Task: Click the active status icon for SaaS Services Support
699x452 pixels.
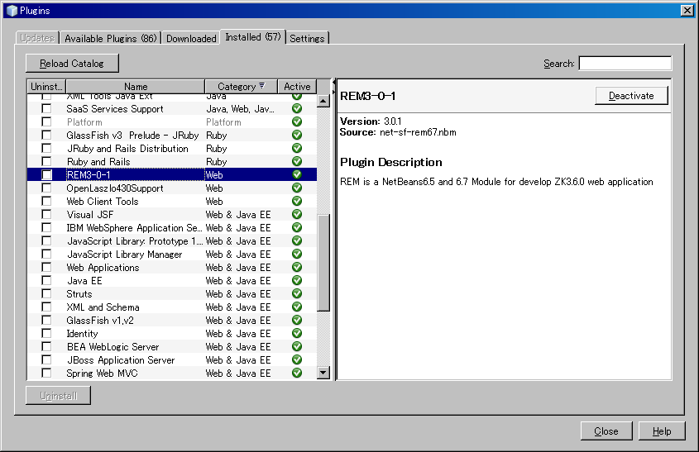Action: tap(297, 108)
